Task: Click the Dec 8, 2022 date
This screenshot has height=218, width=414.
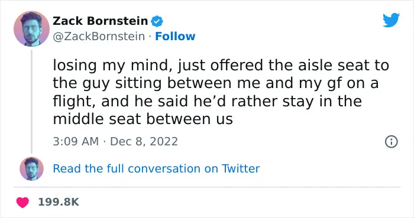Action: tap(144, 142)
